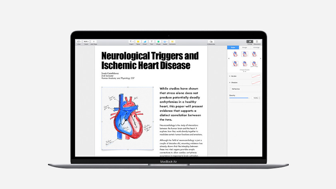Enable the Reflection checkbox
Screen dimensions: 336x189
click(x=230, y=89)
